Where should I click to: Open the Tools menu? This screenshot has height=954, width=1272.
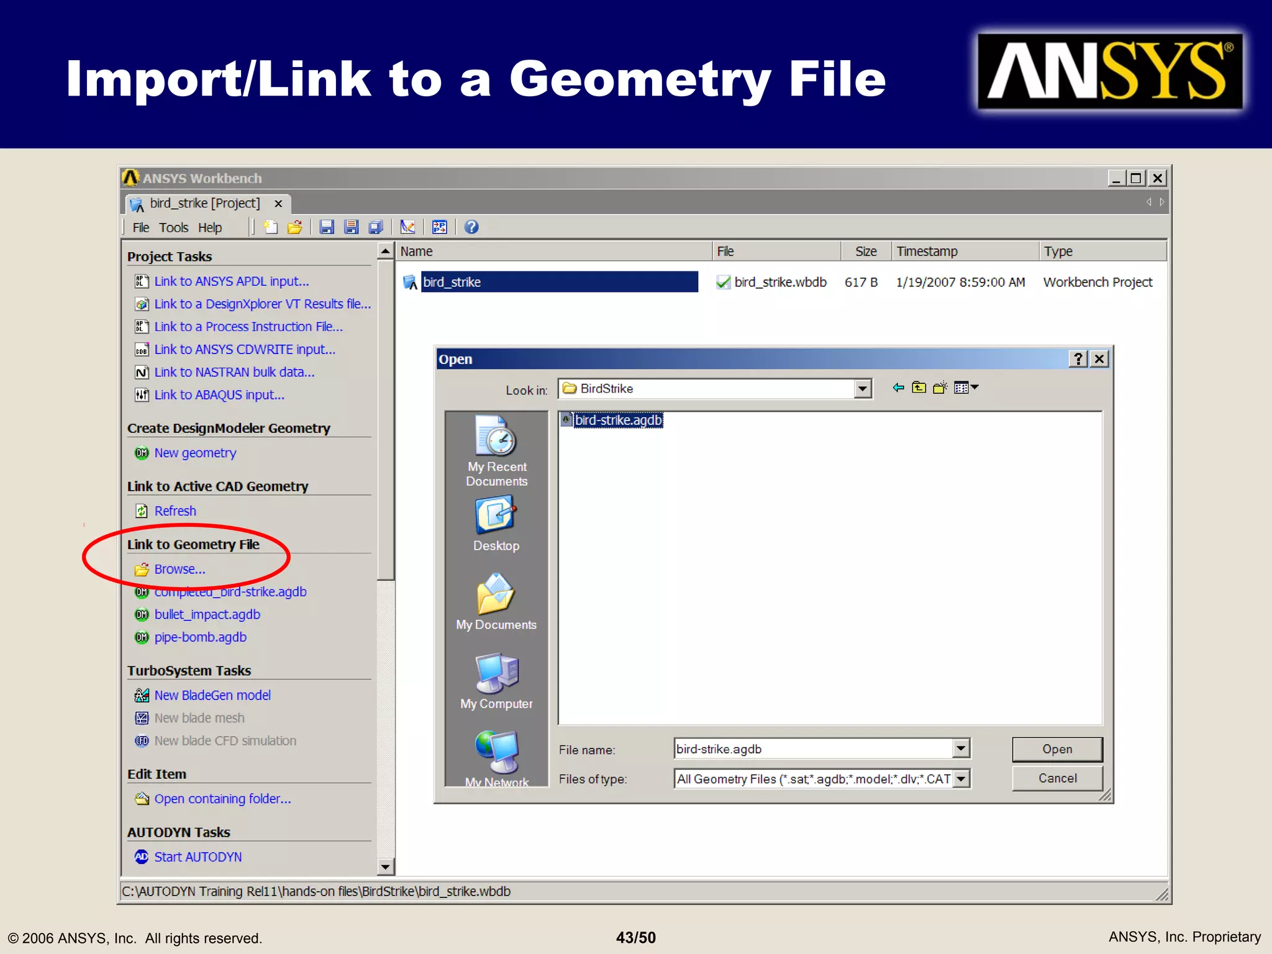tap(173, 228)
